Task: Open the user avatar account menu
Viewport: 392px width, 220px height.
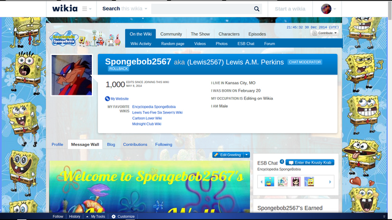Action: (328, 9)
